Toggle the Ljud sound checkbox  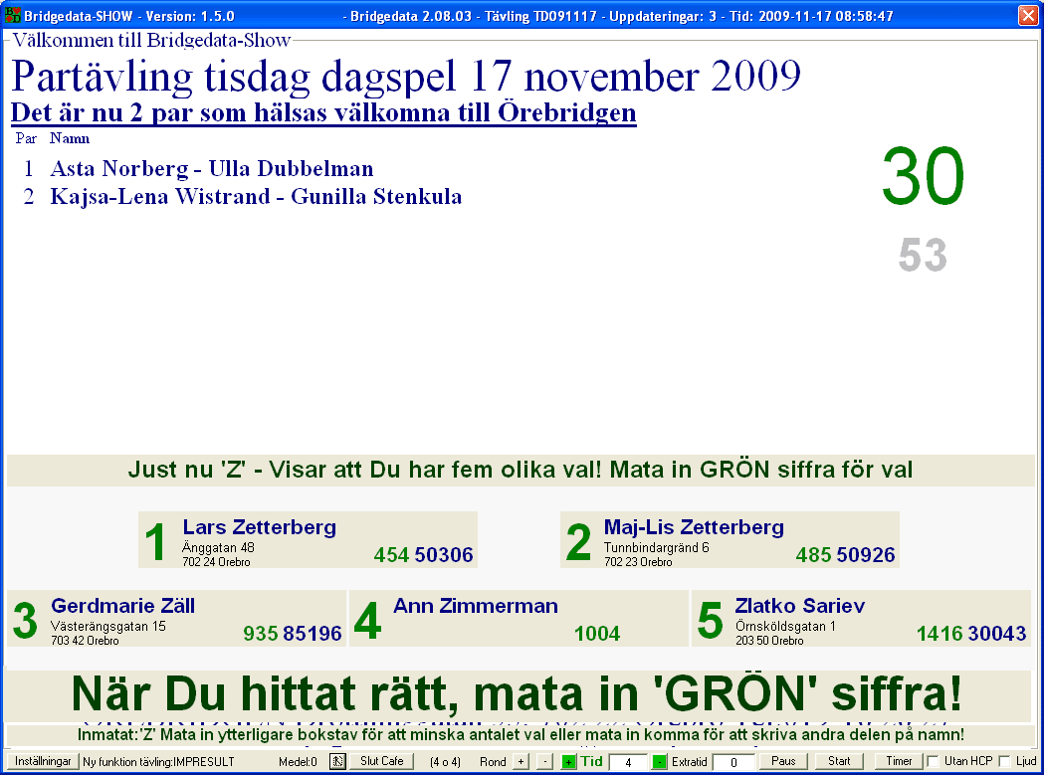[x=1004, y=761]
